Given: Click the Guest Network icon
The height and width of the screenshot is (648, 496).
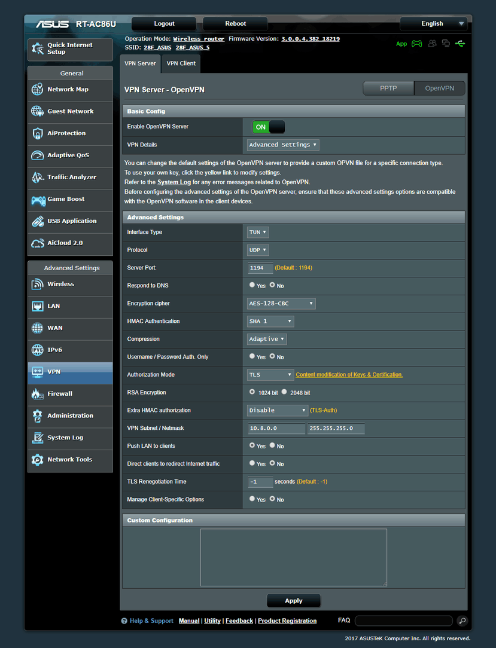Looking at the screenshot, I should (x=37, y=111).
